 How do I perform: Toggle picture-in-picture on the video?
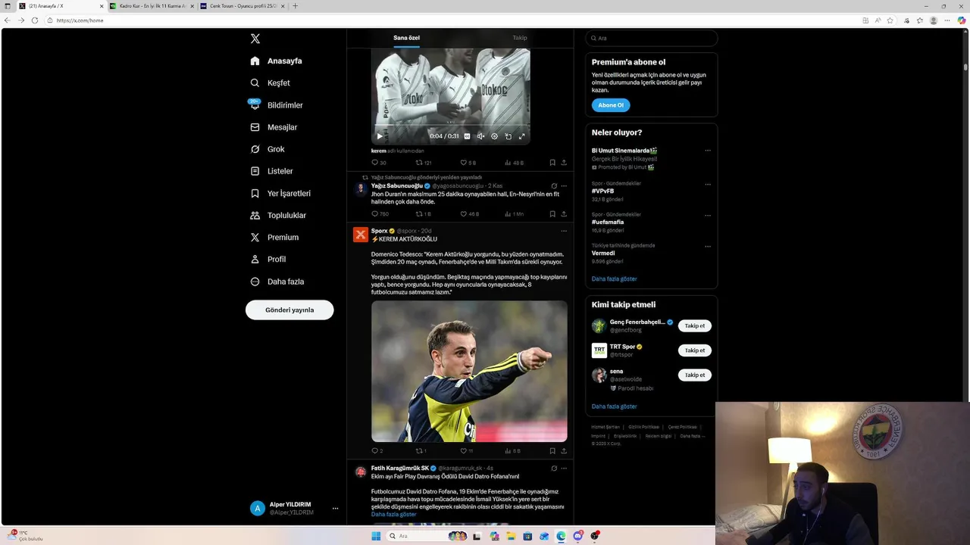[x=508, y=136]
